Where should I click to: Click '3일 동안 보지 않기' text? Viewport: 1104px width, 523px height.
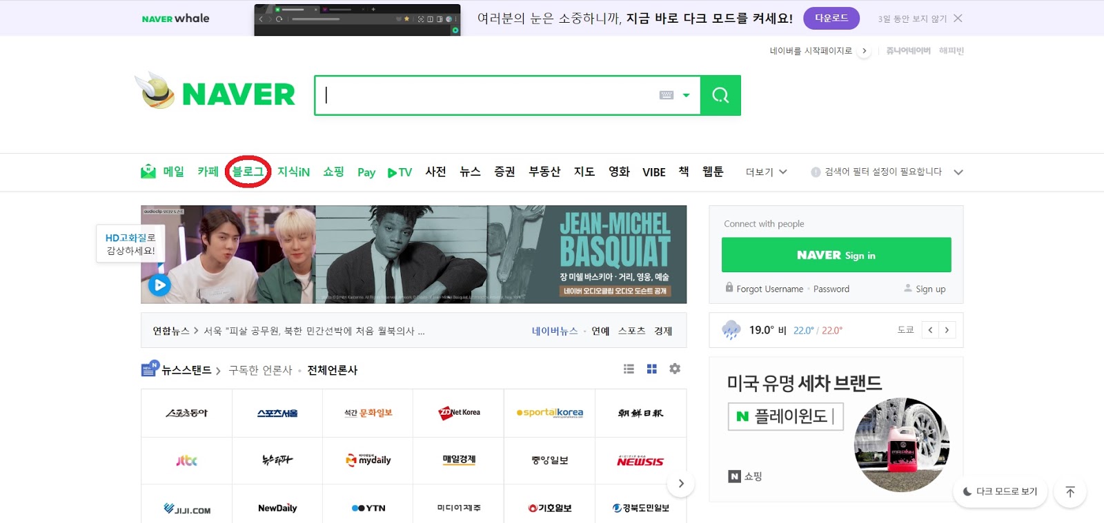912,19
